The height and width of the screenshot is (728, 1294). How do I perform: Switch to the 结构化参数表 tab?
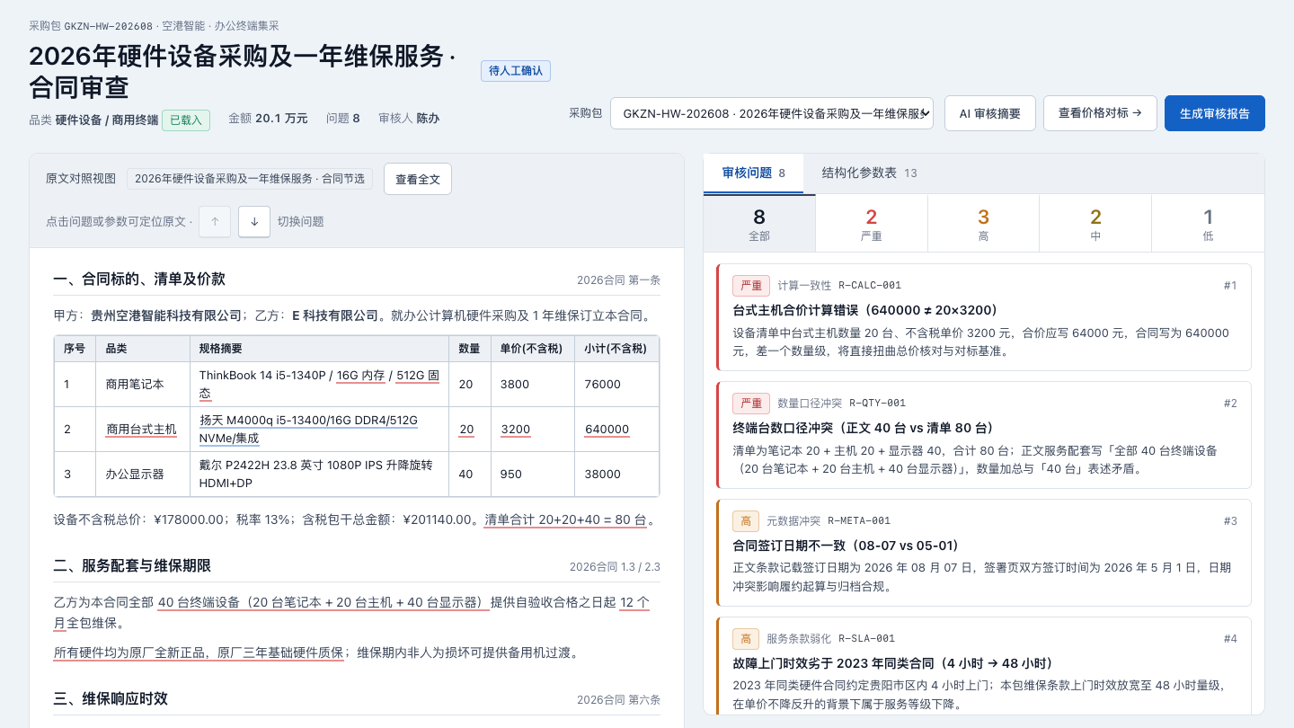[870, 173]
